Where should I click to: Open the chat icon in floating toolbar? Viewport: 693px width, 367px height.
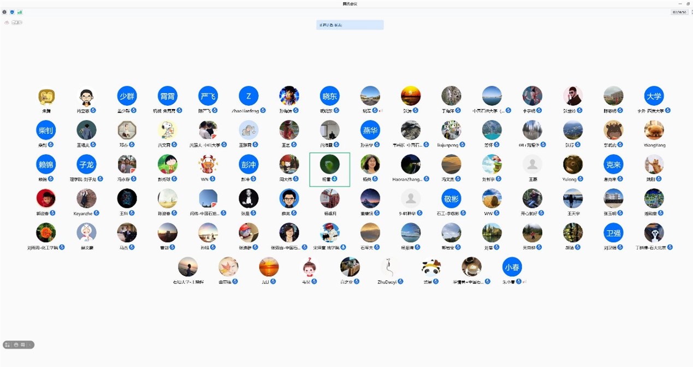coord(23,345)
